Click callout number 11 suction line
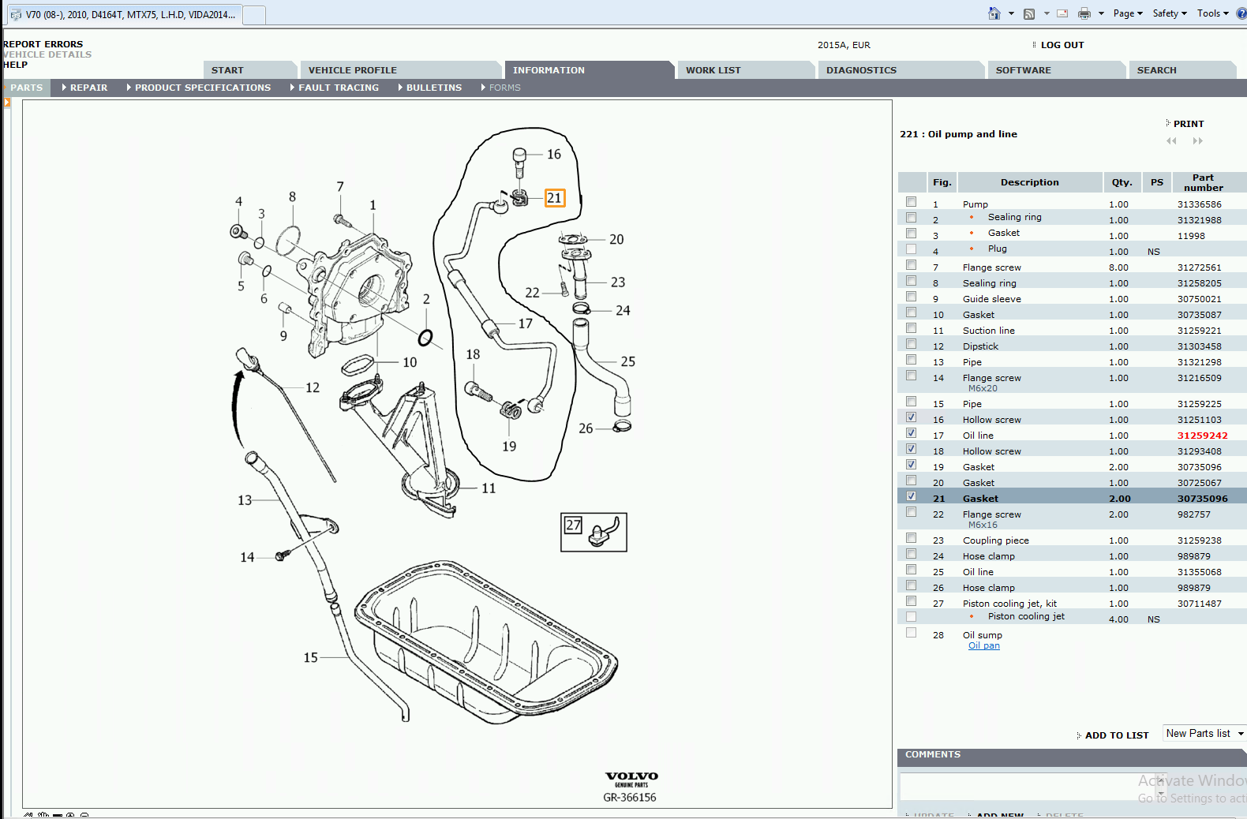This screenshot has width=1247, height=819. point(489,488)
